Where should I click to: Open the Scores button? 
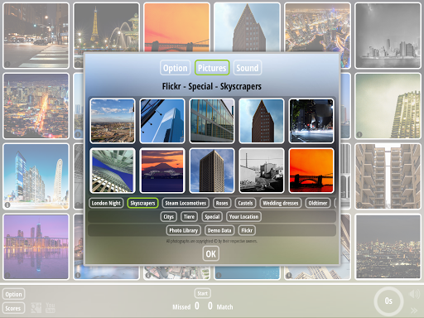(13, 308)
